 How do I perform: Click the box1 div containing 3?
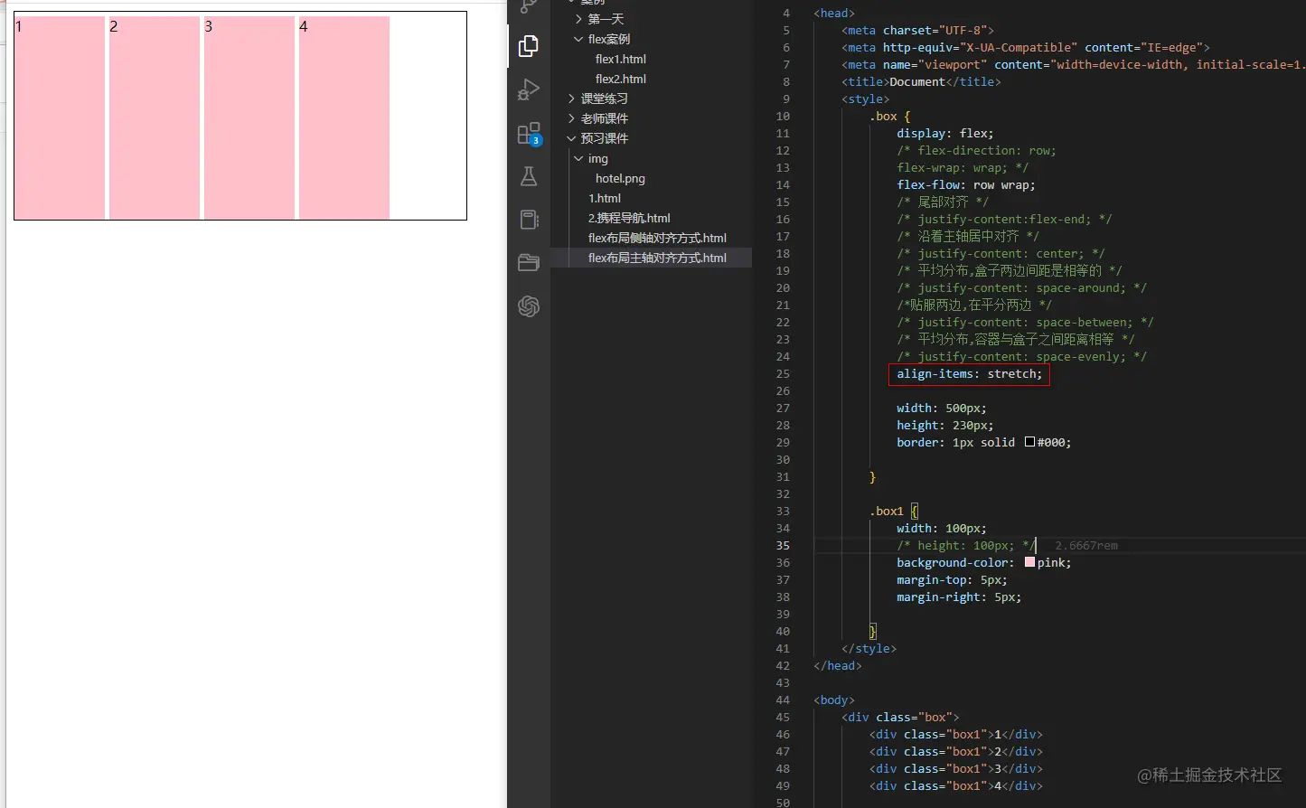point(956,768)
